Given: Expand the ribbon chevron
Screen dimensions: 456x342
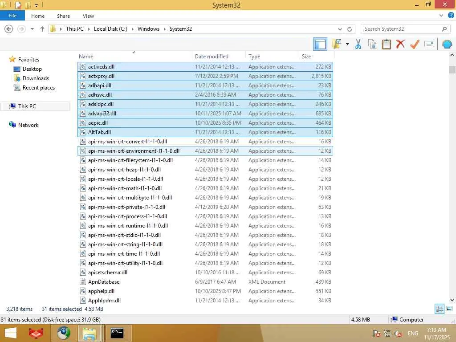Looking at the screenshot, I should tap(441, 16).
